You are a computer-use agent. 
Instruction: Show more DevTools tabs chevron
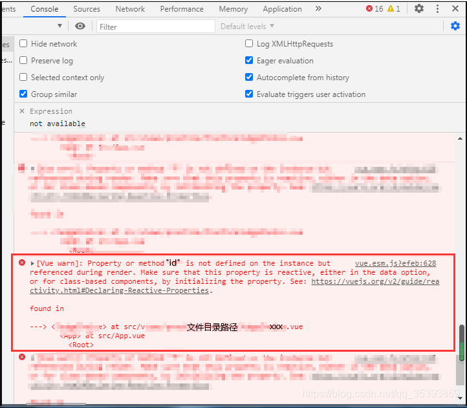pyautogui.click(x=318, y=8)
